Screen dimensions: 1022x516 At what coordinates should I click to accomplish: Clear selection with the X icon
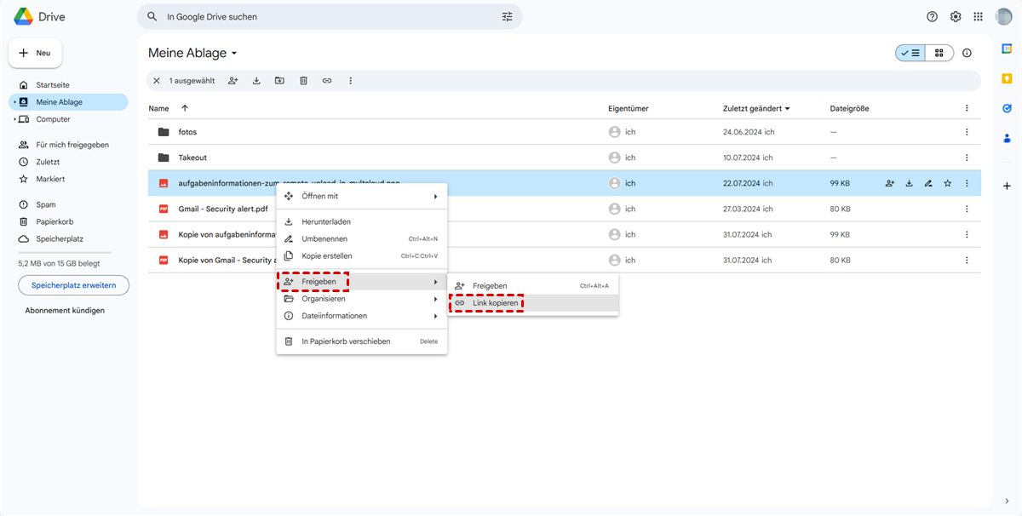pos(156,81)
